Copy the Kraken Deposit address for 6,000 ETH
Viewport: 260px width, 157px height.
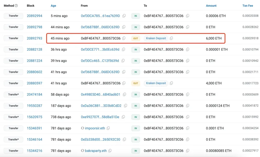point(171,38)
